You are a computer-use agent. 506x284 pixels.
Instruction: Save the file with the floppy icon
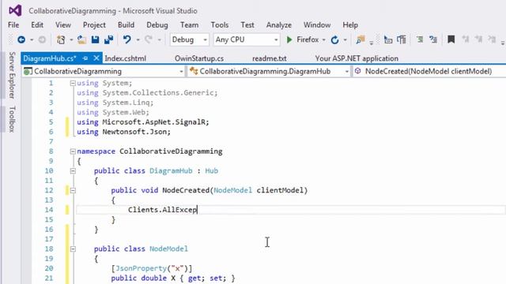(x=95, y=40)
